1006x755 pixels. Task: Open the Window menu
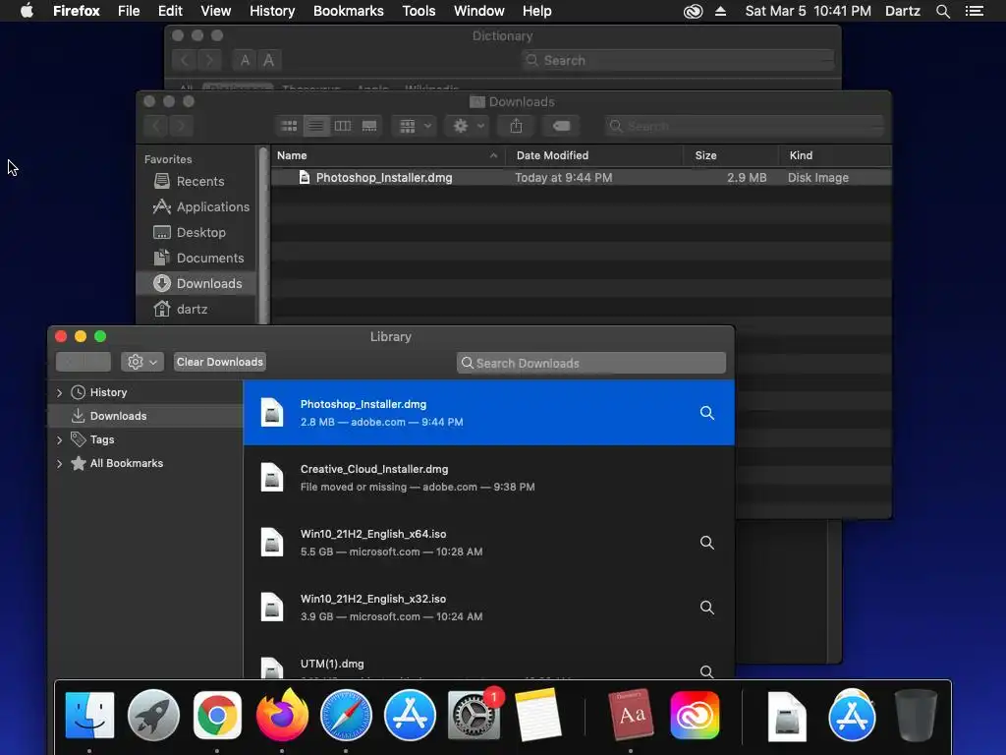[479, 11]
